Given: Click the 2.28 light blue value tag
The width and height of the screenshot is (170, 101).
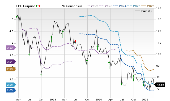Looking at the screenshot, I should click(11, 85).
